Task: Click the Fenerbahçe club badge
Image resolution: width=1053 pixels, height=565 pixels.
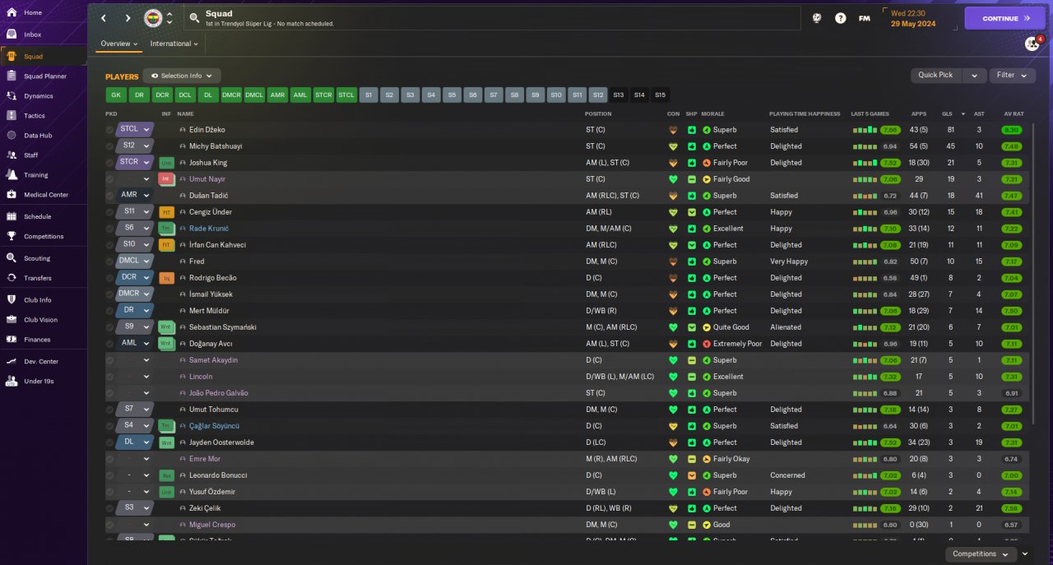Action: [153, 18]
